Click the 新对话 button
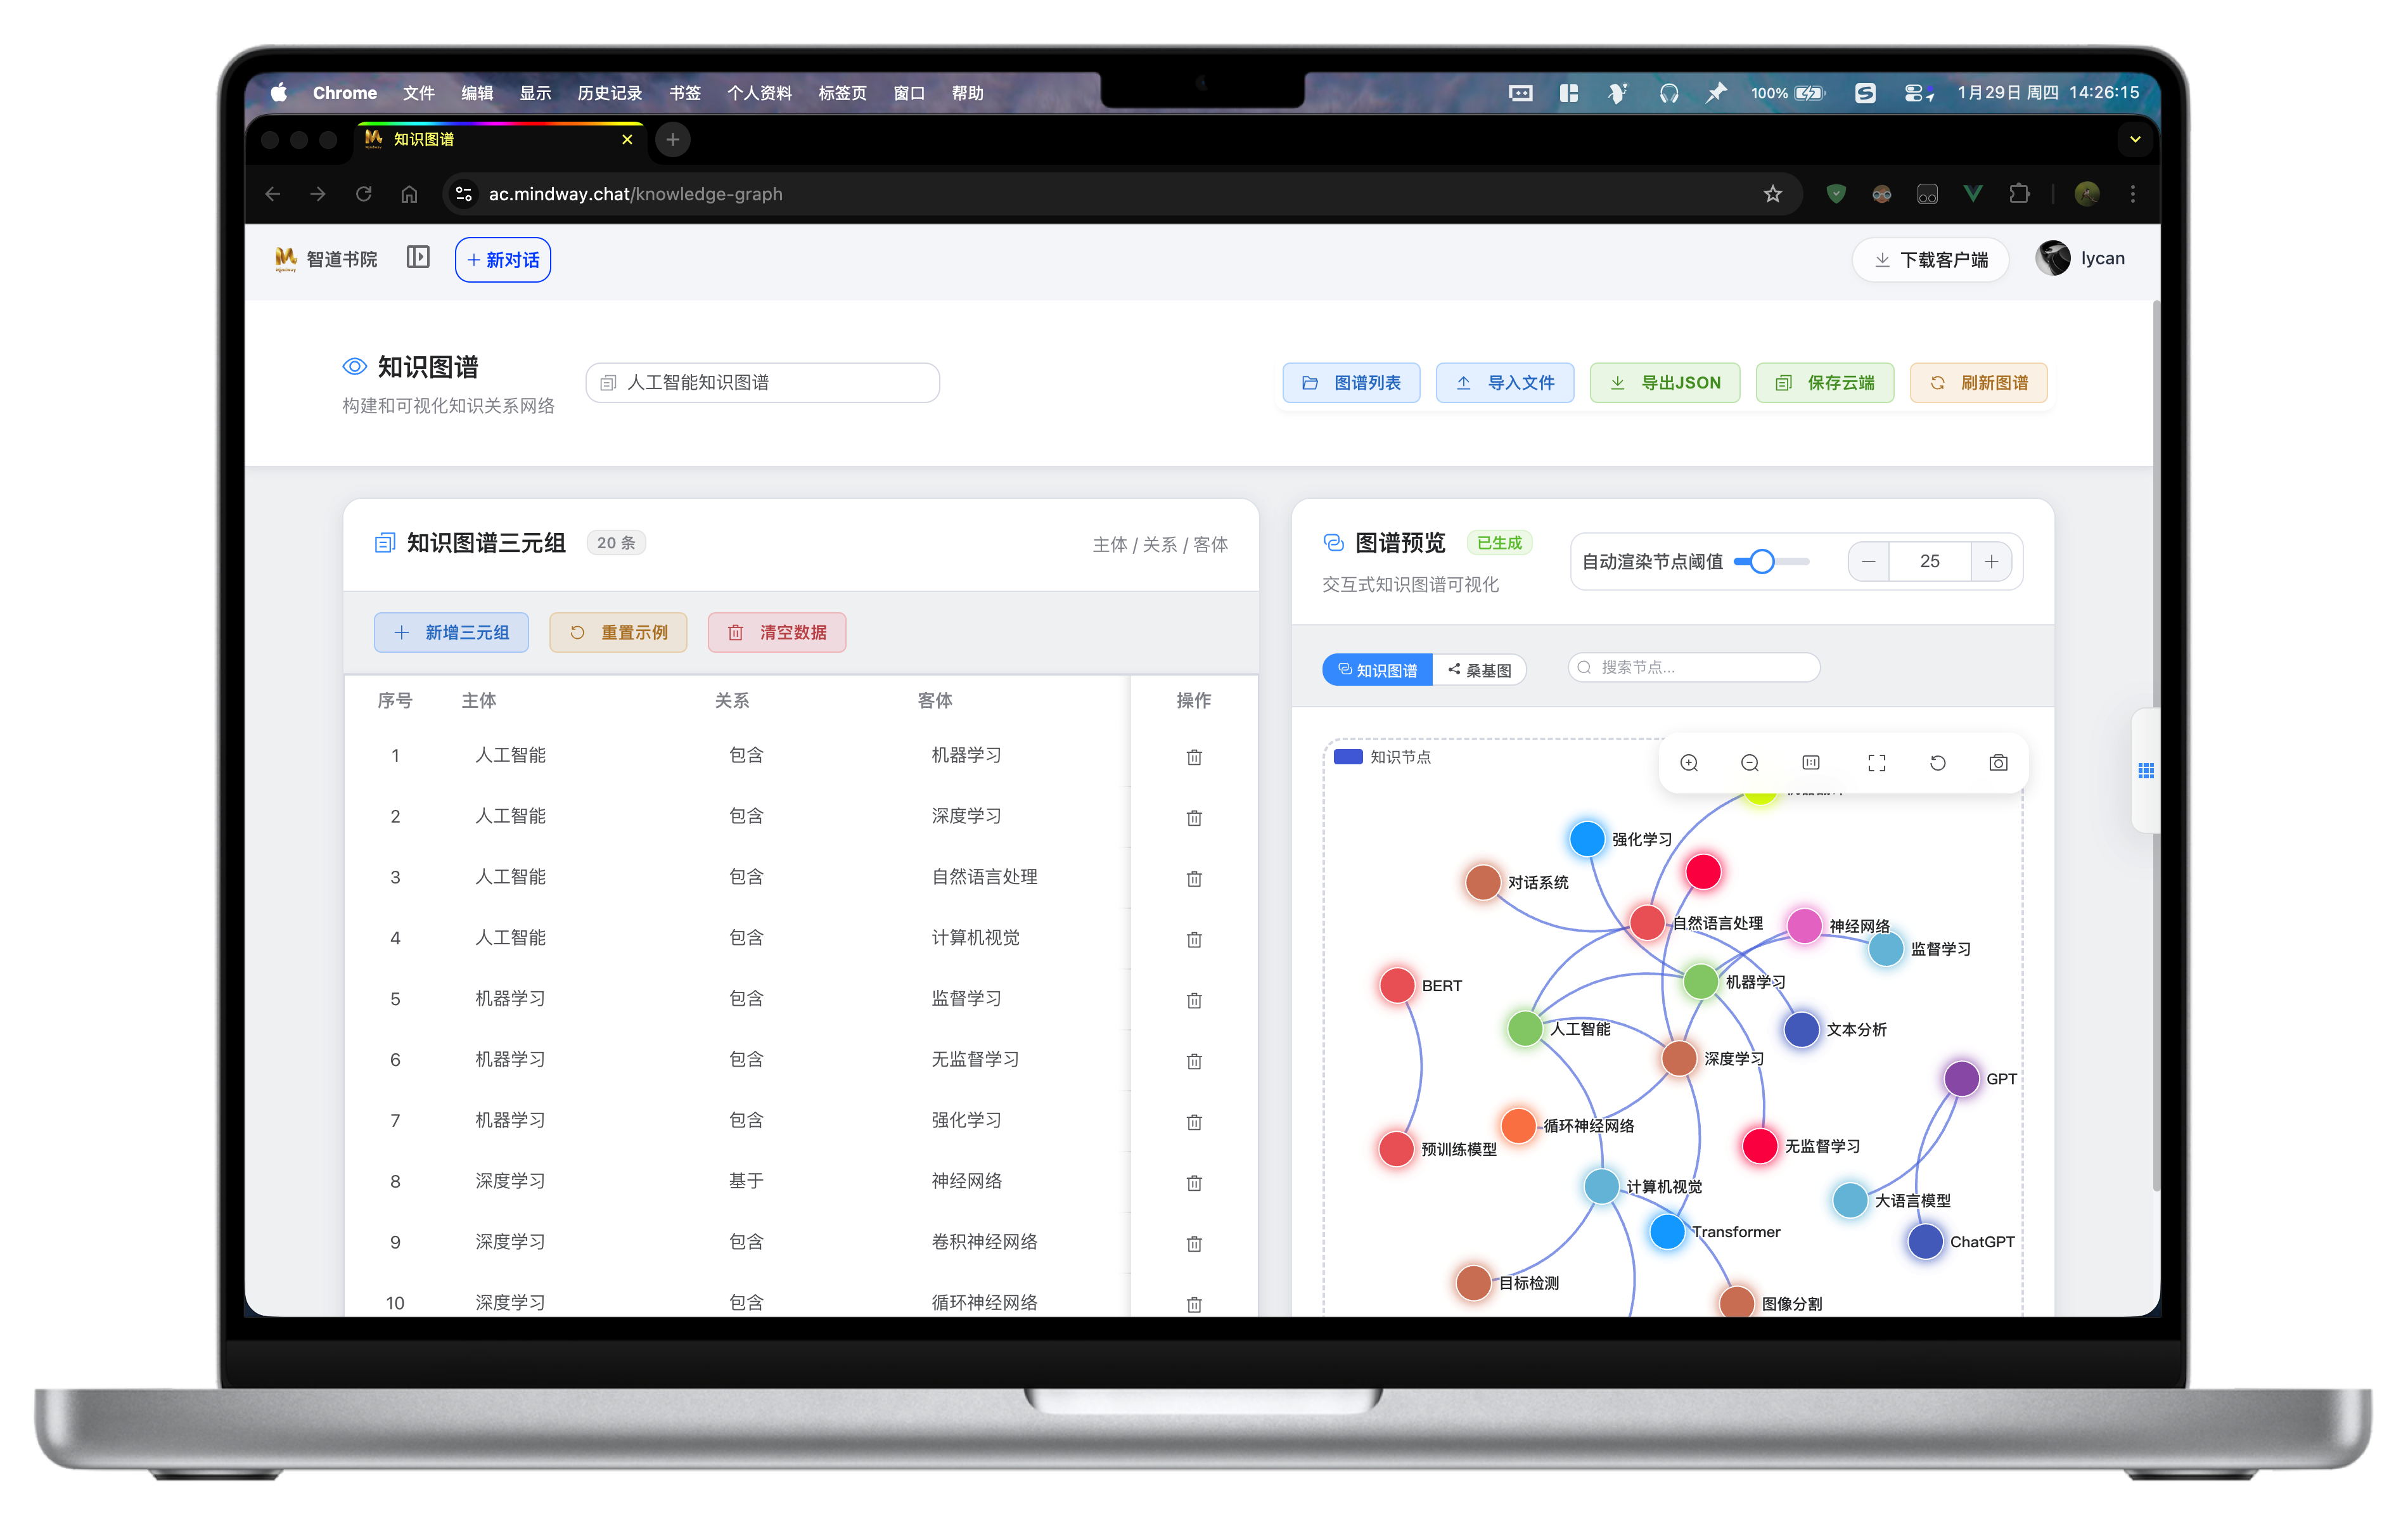2408x1521 pixels. pos(503,260)
